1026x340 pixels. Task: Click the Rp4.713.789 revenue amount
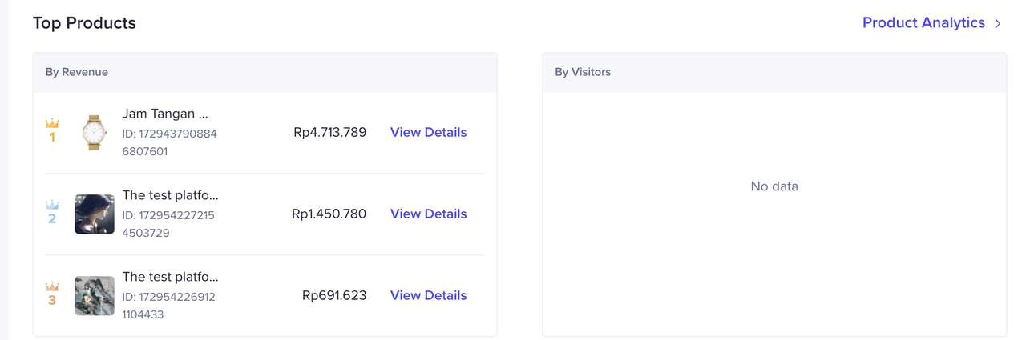(329, 133)
